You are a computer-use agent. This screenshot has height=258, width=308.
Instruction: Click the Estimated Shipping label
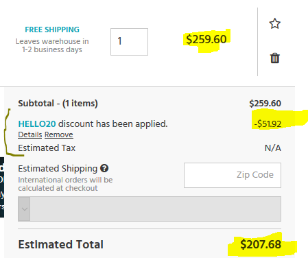[58, 169]
